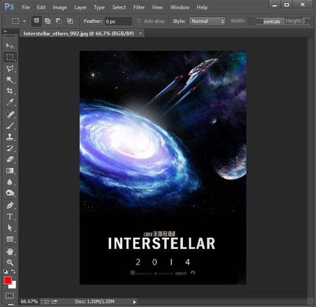
Task: Click the 66.67% zoom level field
Action: [x=29, y=302]
